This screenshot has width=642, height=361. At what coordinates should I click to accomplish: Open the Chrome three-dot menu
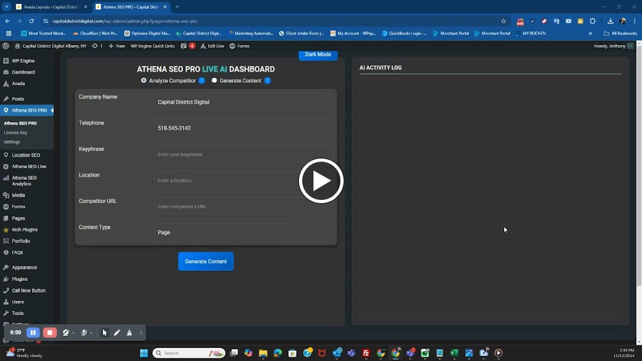click(x=634, y=21)
